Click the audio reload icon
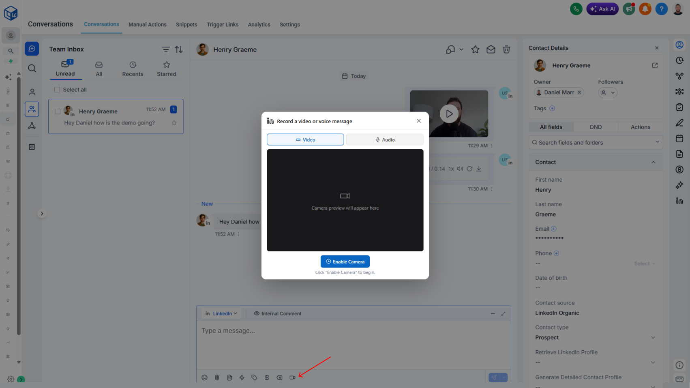 (x=469, y=169)
